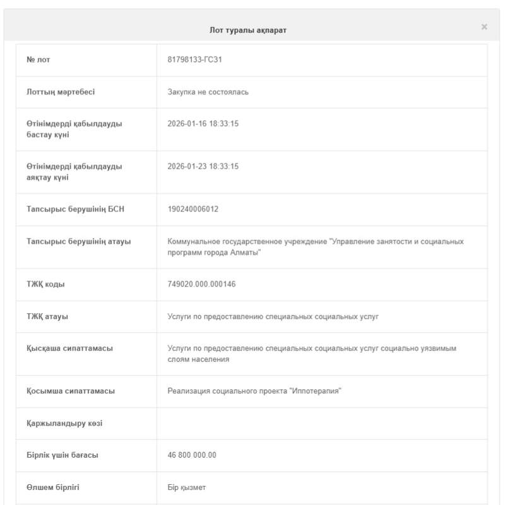
Task: Select the "ТЖҚ атауы" row label
Action: pyautogui.click(x=47, y=316)
